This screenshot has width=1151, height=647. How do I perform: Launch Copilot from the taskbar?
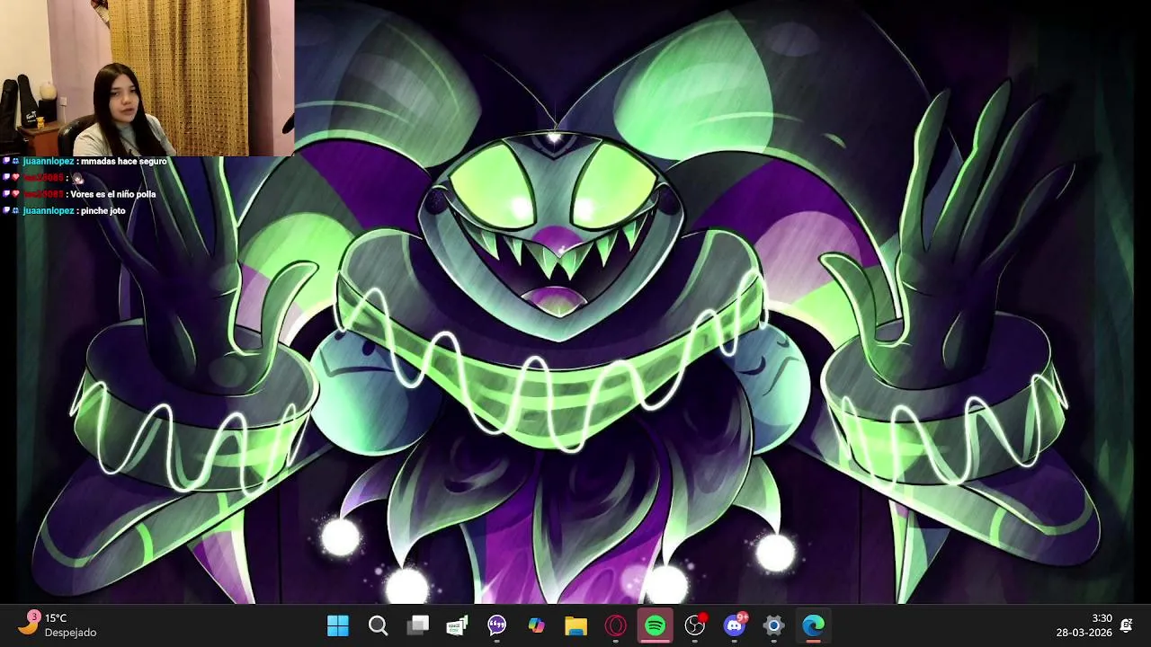(537, 625)
